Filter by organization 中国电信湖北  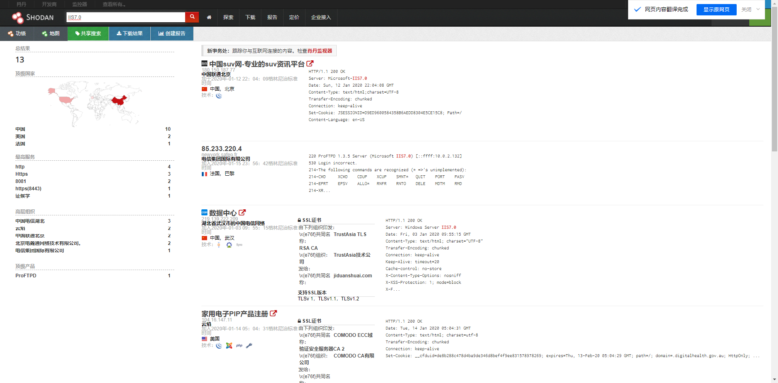click(30, 221)
